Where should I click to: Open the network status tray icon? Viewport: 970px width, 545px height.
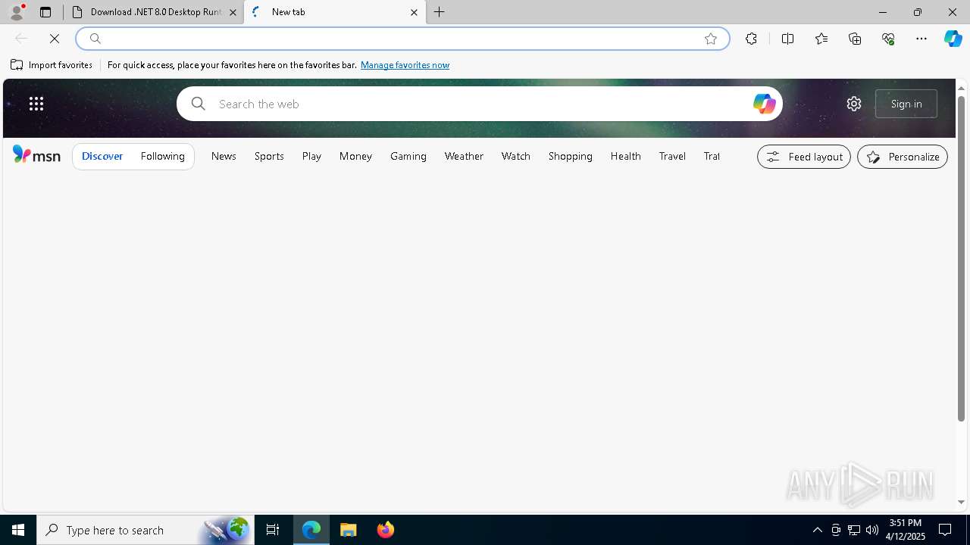(854, 530)
